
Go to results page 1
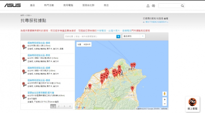53,106
